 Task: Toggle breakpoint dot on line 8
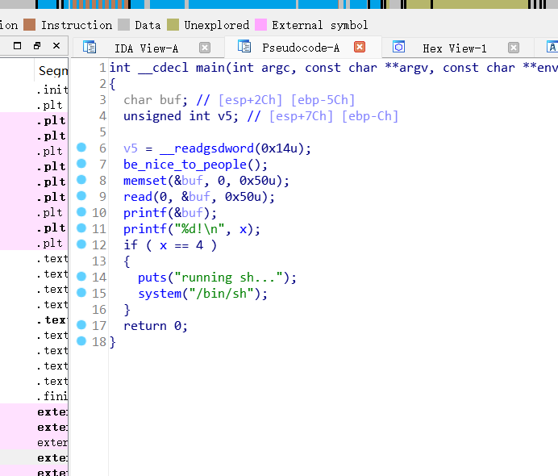81,180
